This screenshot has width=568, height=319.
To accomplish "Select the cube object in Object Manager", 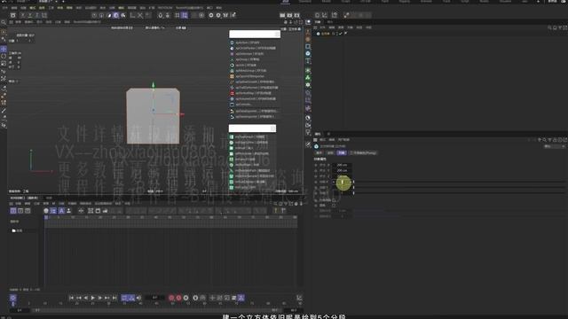I will point(326,34).
